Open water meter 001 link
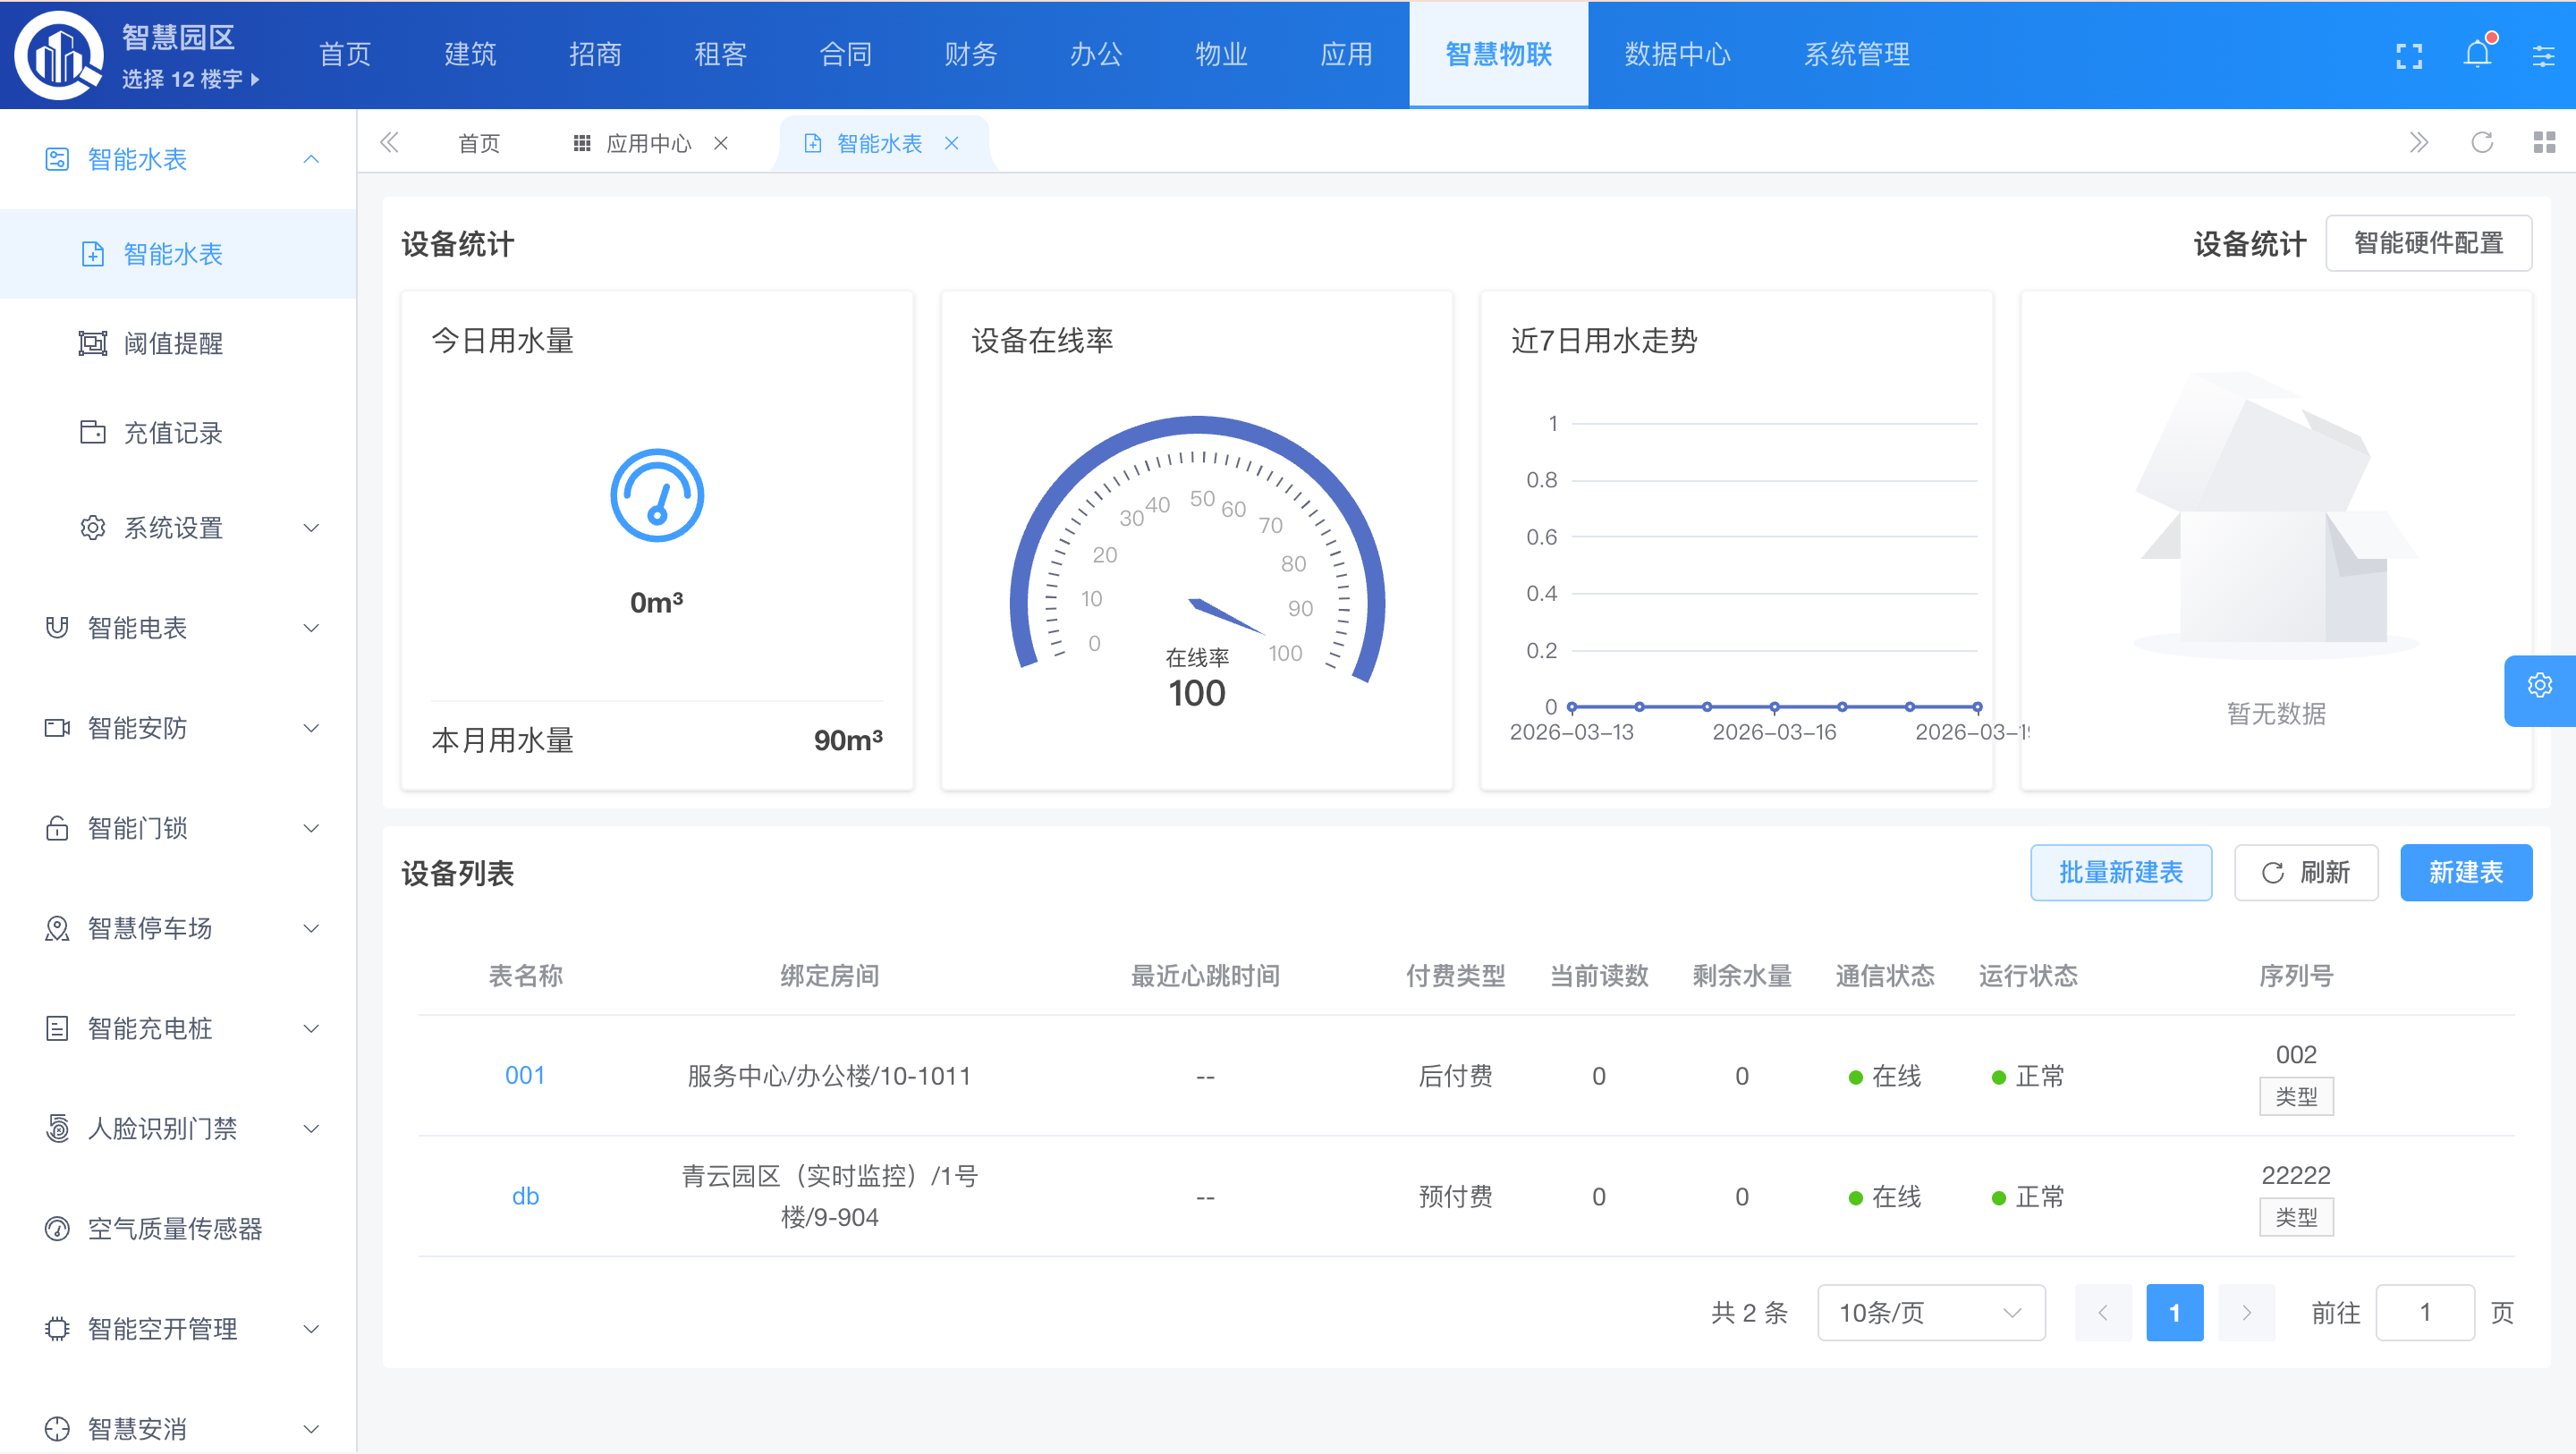 coord(524,1076)
